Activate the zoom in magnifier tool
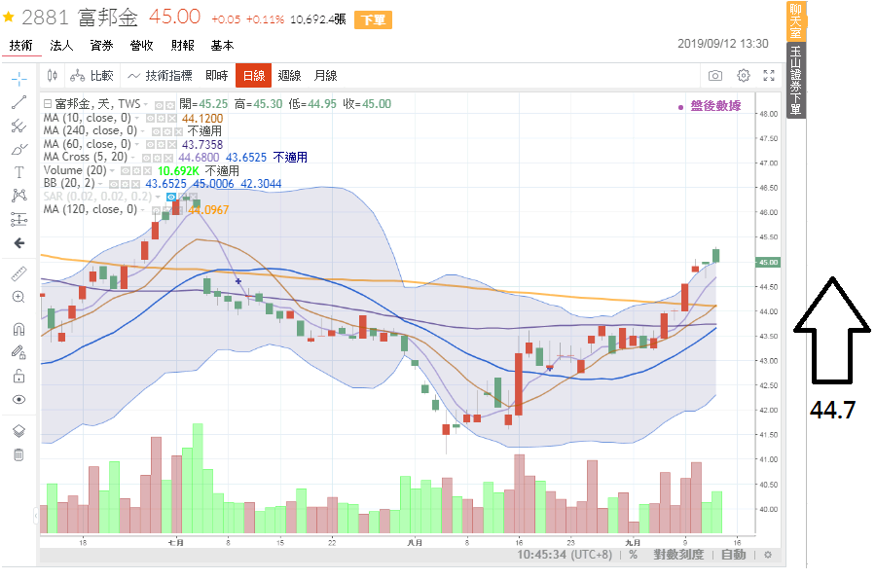The image size is (876, 579). (x=19, y=297)
